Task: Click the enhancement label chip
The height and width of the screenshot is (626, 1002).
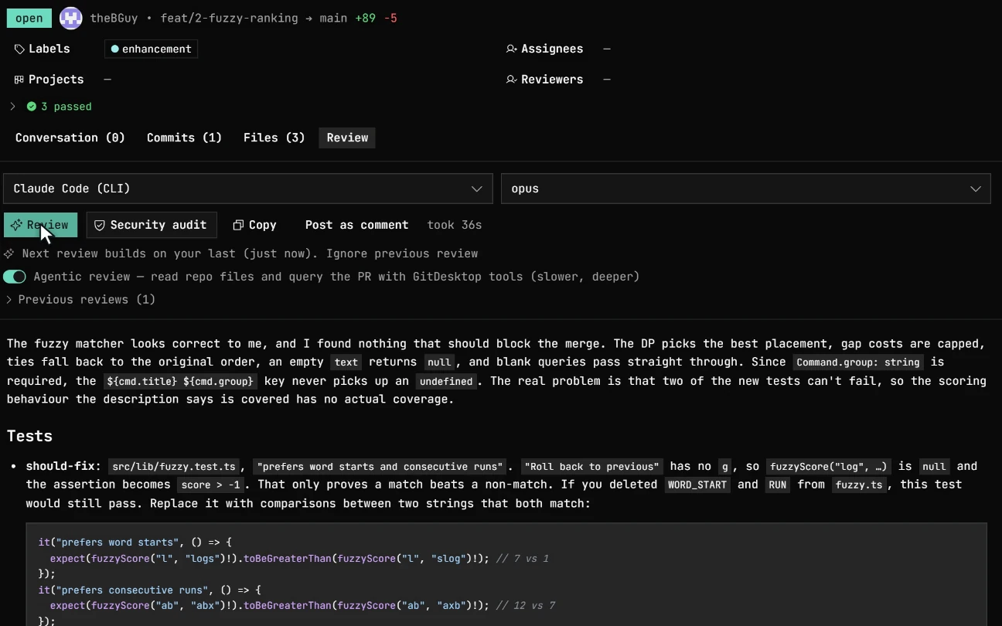Action: (152, 49)
